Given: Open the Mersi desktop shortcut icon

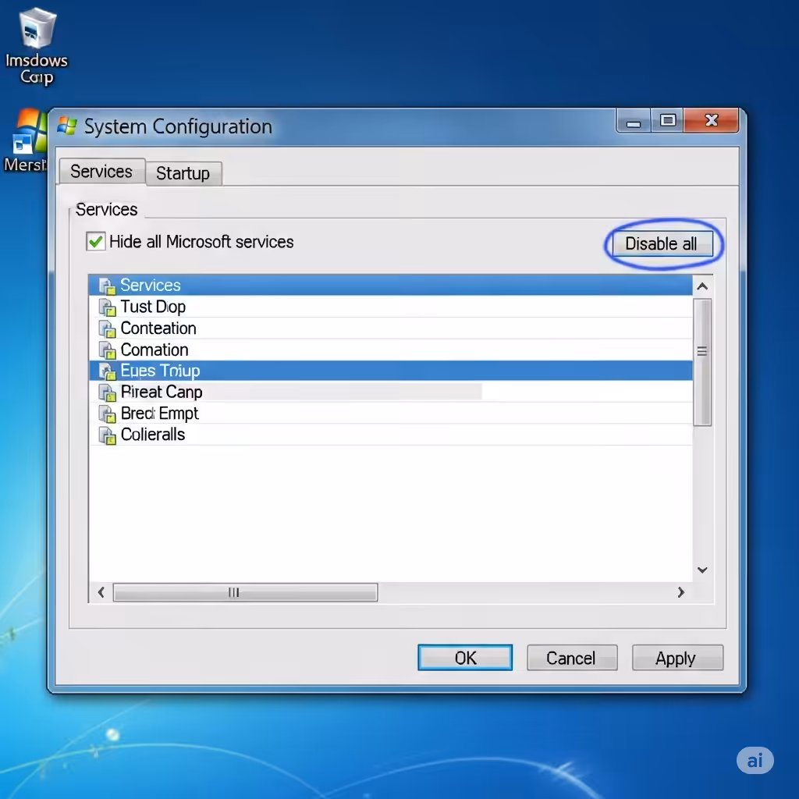Looking at the screenshot, I should pos(30,131).
